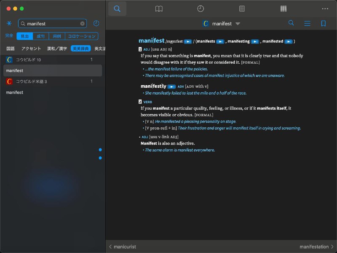Go to next entry 'manifestation'
The height and width of the screenshot is (253, 337).
[x=316, y=247]
